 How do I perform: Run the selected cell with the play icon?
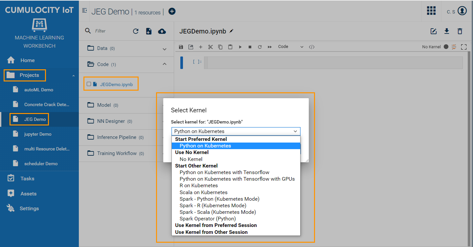point(240,47)
